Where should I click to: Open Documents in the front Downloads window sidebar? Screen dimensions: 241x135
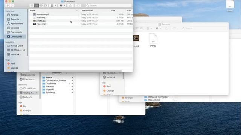tap(16, 32)
